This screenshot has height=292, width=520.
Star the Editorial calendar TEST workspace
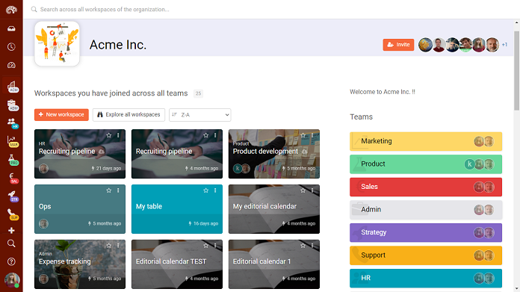[206, 246]
